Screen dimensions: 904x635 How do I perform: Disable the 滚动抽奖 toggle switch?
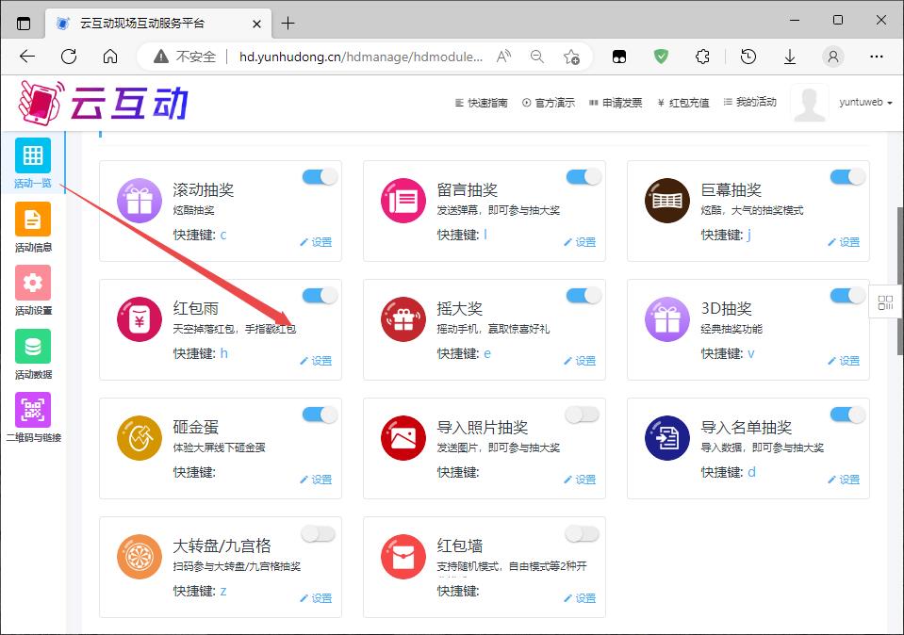320,177
